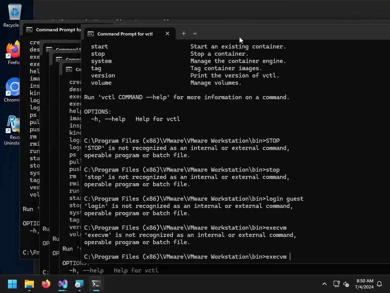Expand the terminal profile dropdown chevron
Screen dimensions: 390x293
coord(195,34)
